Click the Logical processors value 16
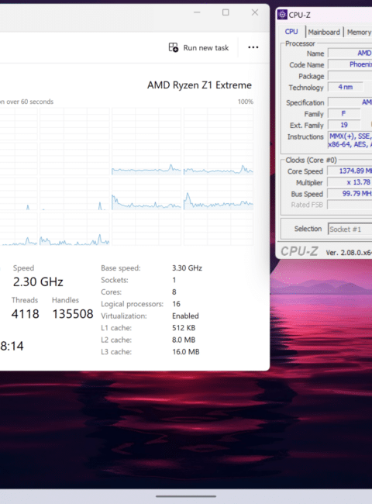 click(176, 304)
